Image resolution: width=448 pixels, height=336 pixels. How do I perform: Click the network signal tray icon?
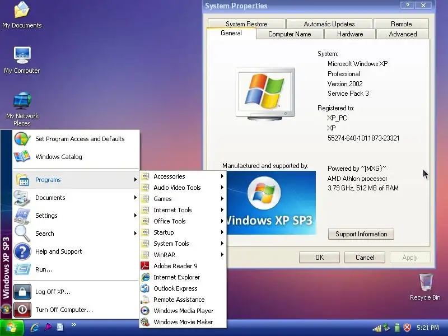click(377, 328)
